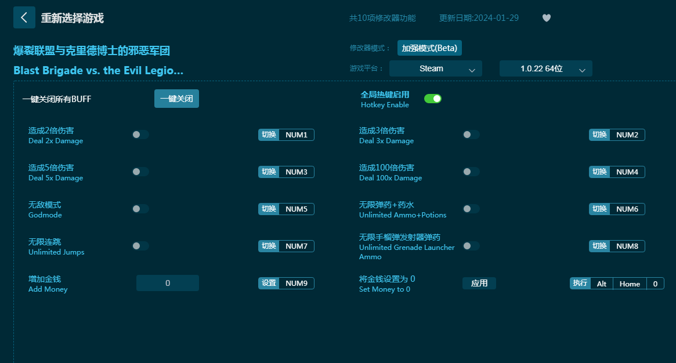Click the NUM7 hotkey field
The height and width of the screenshot is (363, 676).
(x=297, y=246)
